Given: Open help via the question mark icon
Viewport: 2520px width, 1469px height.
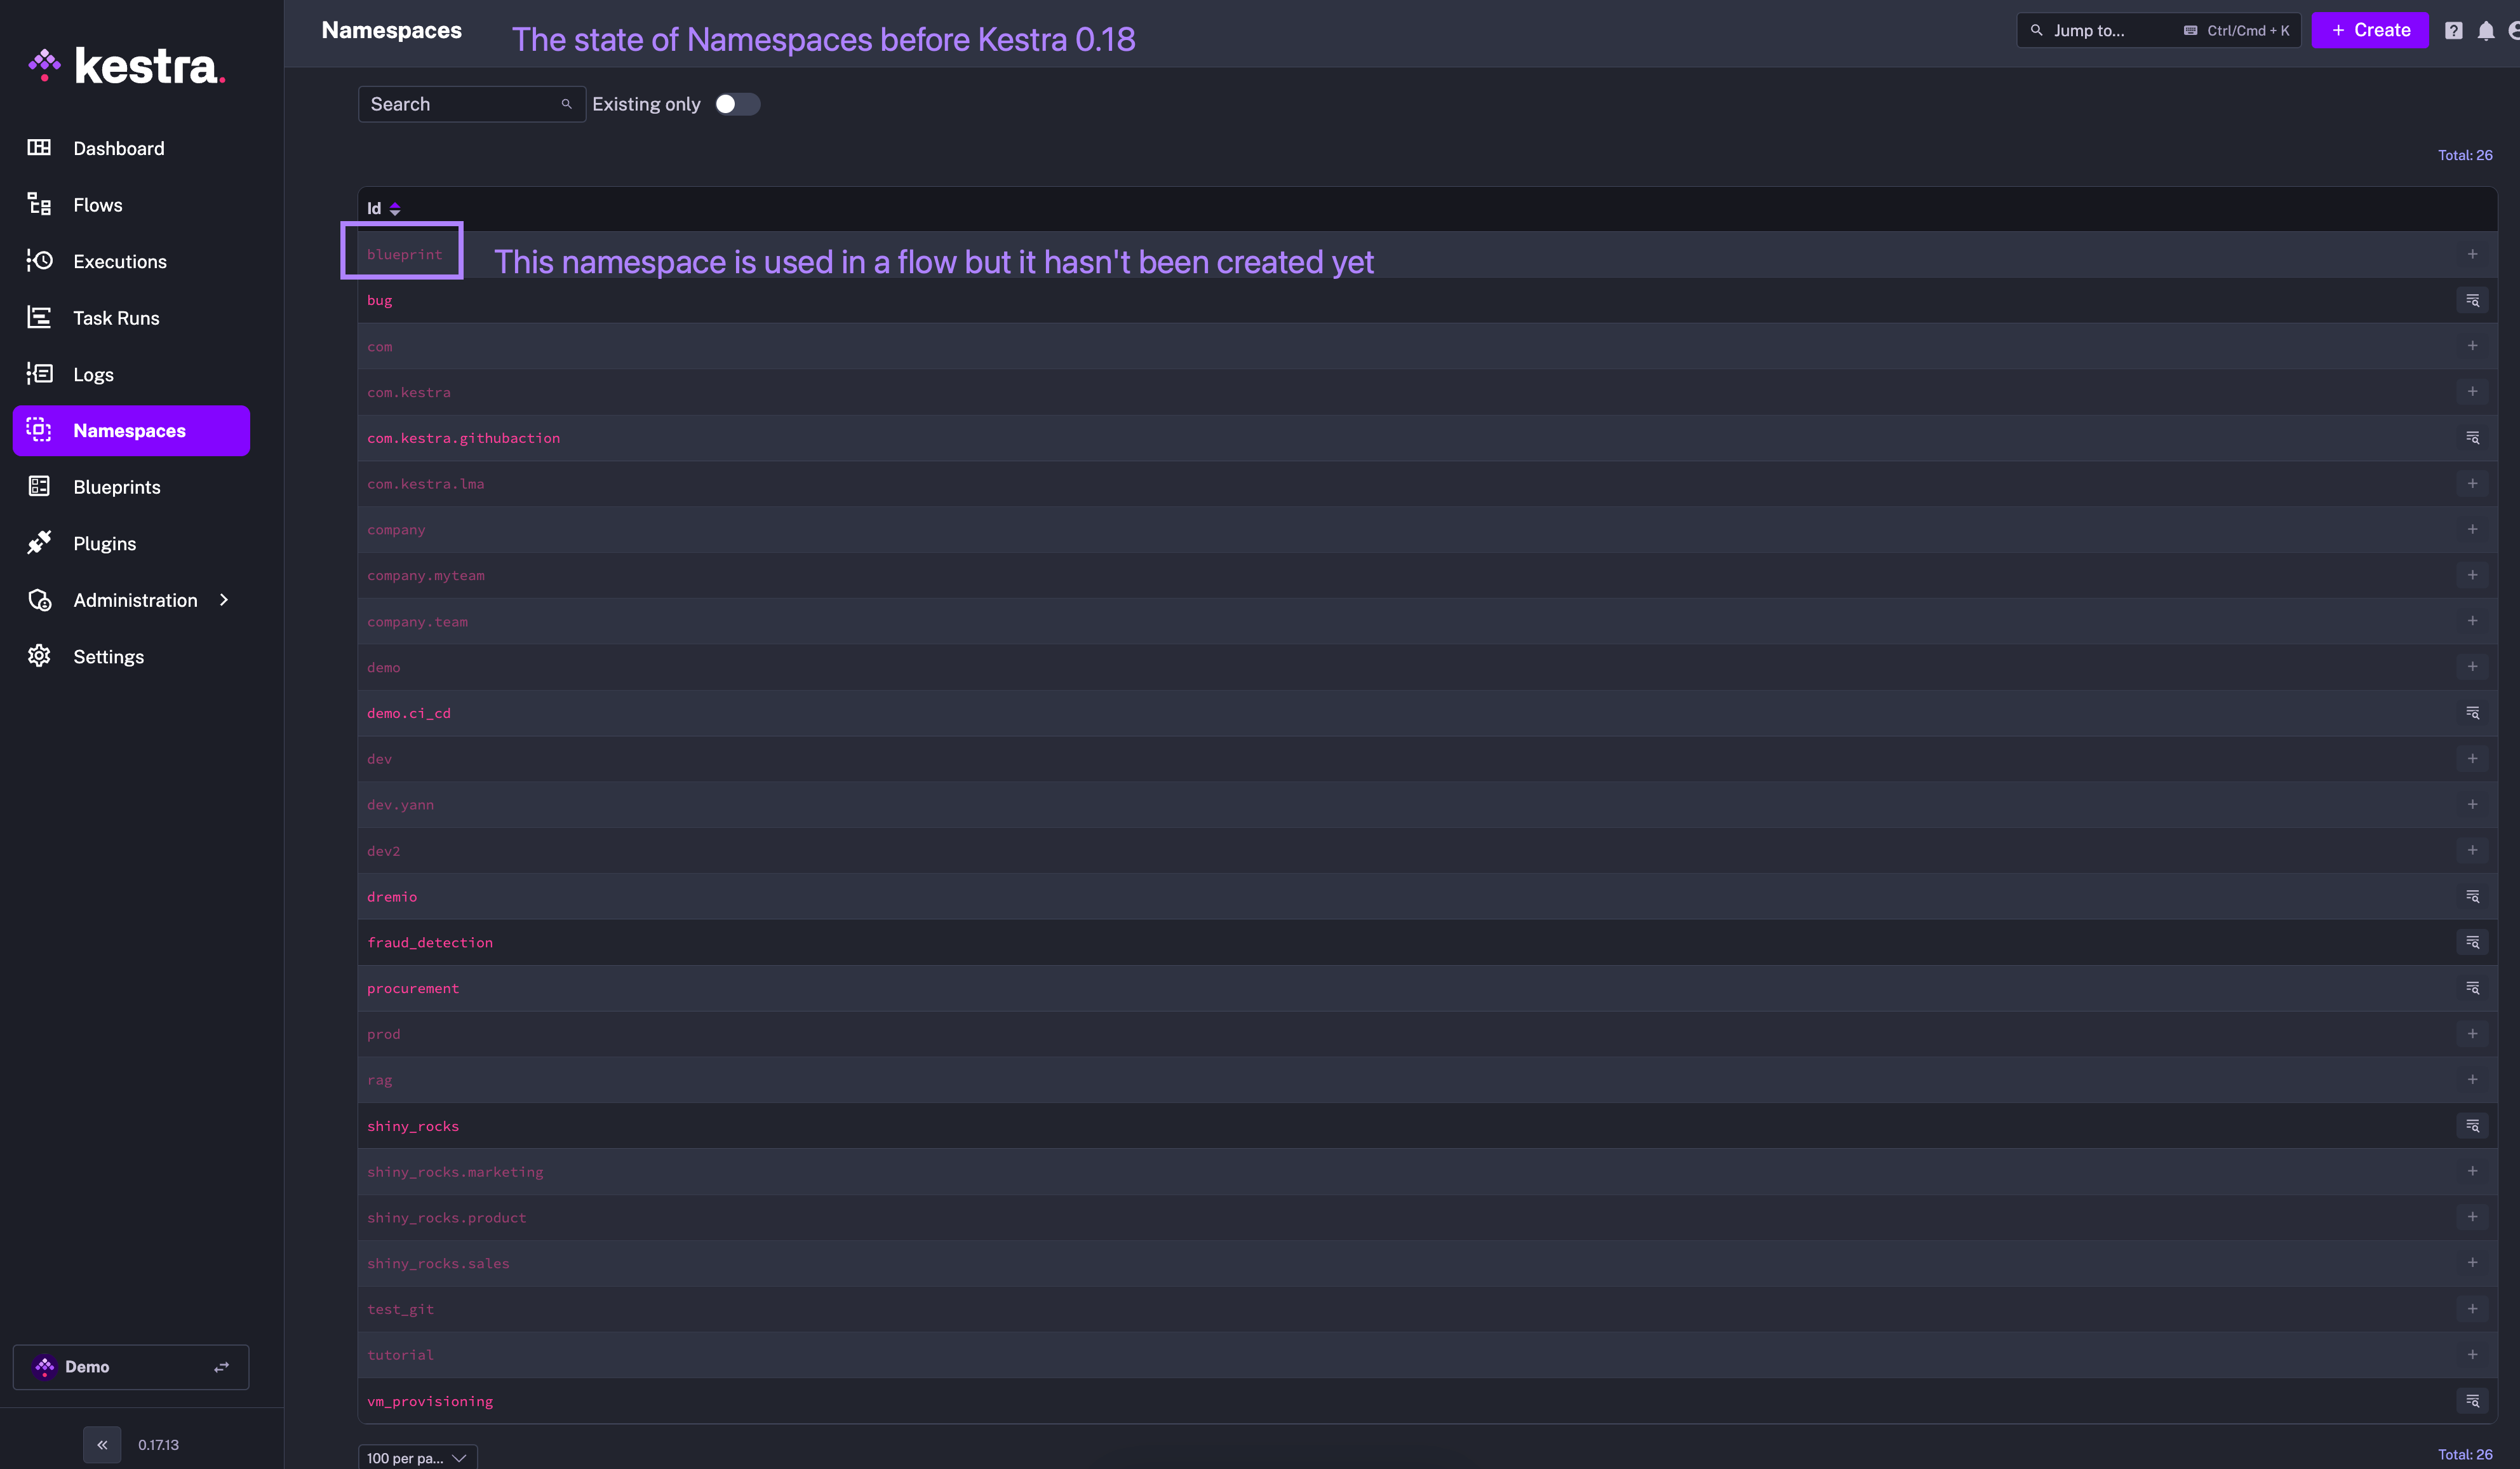Looking at the screenshot, I should [2453, 30].
